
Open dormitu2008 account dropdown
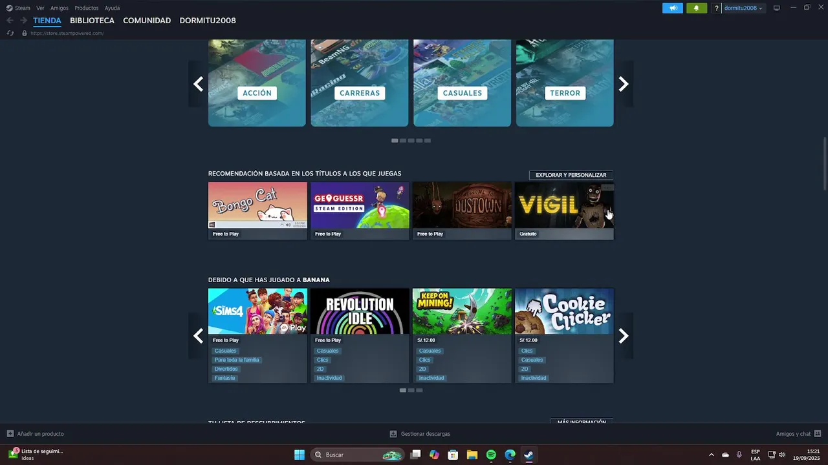[x=743, y=8]
